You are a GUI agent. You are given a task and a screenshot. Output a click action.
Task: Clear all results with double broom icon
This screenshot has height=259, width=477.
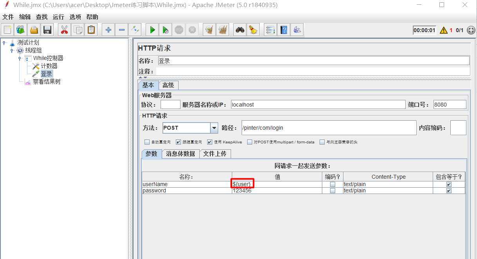(x=223, y=30)
